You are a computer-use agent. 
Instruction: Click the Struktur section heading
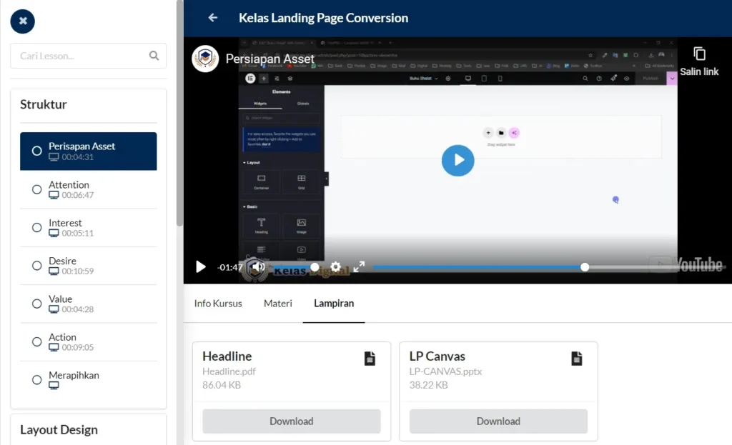(44, 104)
